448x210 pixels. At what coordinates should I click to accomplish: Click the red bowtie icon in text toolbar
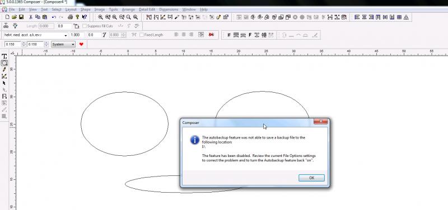pyautogui.click(x=211, y=35)
